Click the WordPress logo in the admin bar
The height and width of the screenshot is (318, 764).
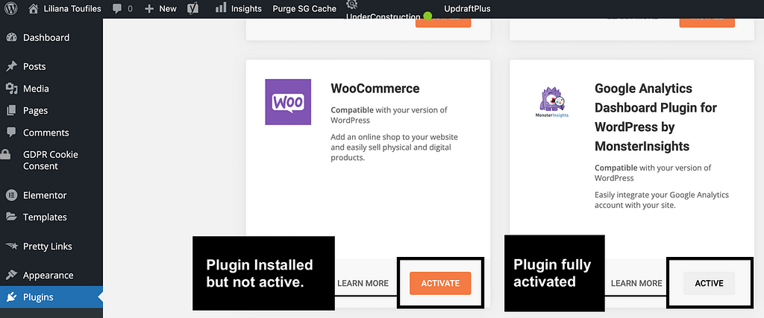tap(10, 8)
